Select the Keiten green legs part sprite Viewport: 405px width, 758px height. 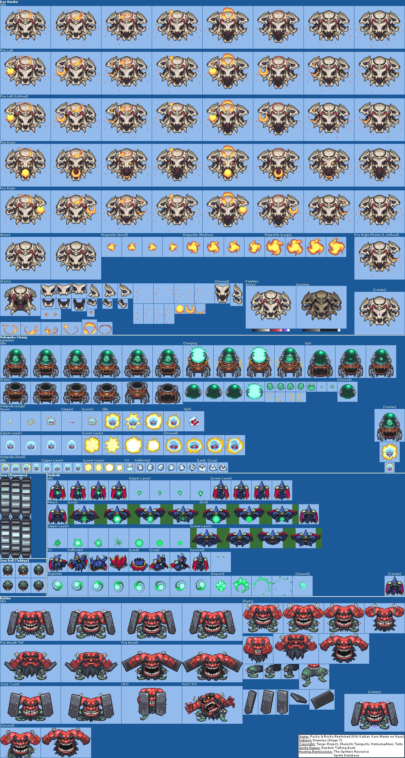point(314,676)
